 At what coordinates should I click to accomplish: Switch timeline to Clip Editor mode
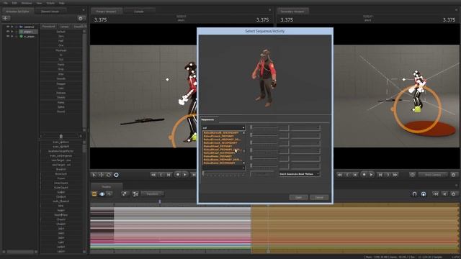point(94,194)
